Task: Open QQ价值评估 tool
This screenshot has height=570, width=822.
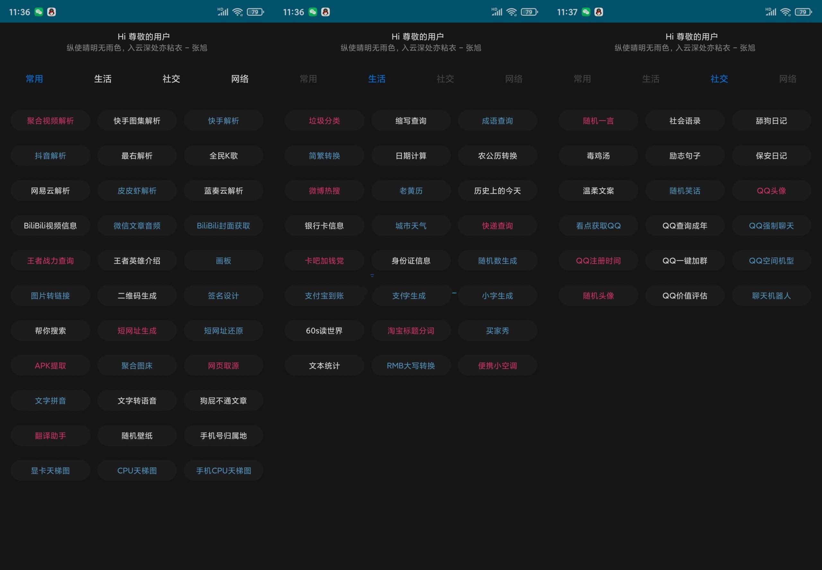Action: click(685, 296)
